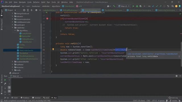The height and width of the screenshot is (102, 182).
Task: Run with coverage from the toolbar
Action: [141, 6]
